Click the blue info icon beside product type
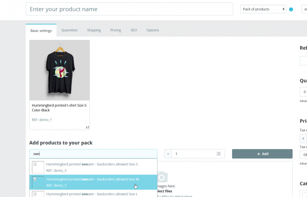This screenshot has height=197, width=307. tap(291, 10)
